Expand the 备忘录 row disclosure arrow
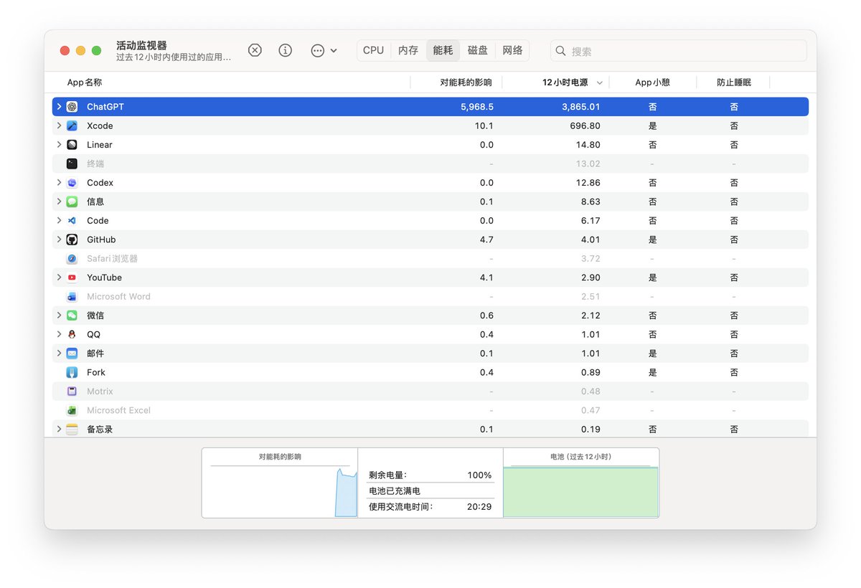Viewport: 861px width, 588px height. click(59, 430)
